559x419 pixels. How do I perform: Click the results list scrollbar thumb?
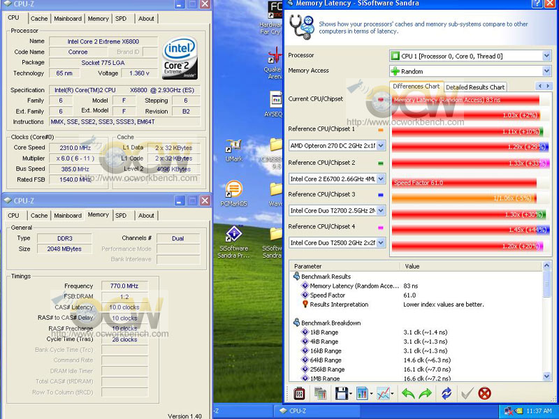pyautogui.click(x=546, y=284)
